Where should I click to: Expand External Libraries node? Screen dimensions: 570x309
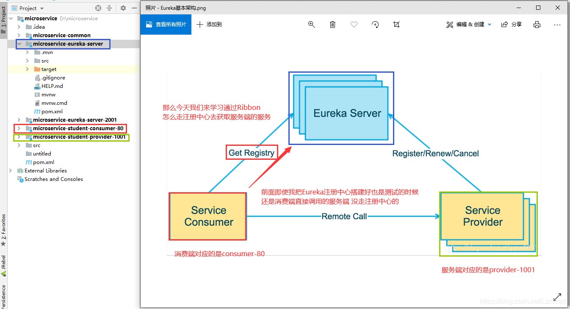click(x=11, y=171)
